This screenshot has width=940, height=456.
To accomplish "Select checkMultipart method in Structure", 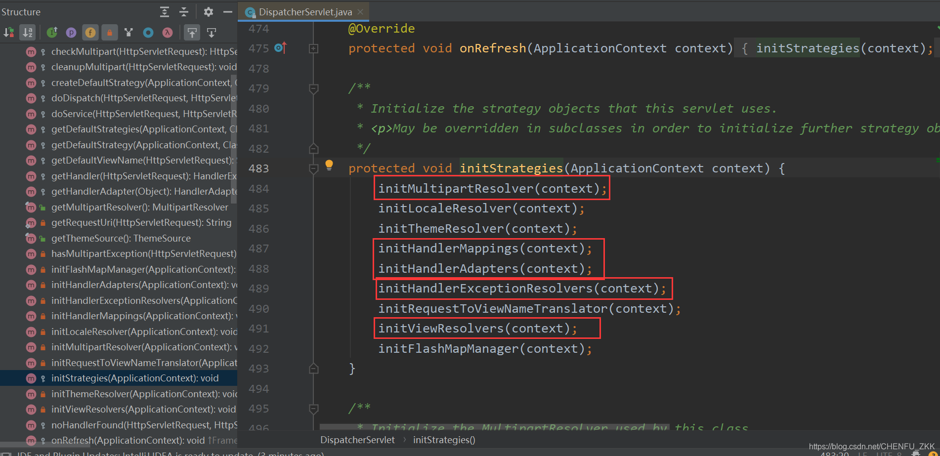I will (119, 51).
